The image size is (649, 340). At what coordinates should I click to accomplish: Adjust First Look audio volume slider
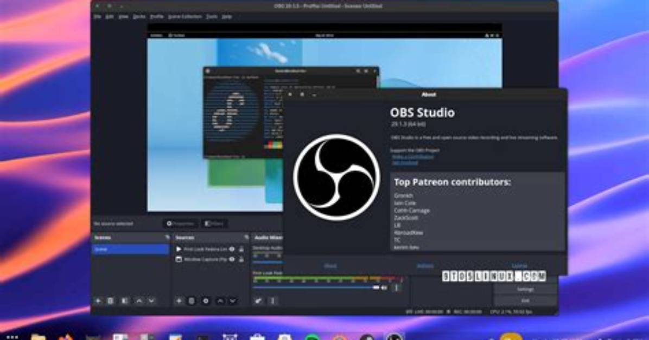tap(315, 287)
